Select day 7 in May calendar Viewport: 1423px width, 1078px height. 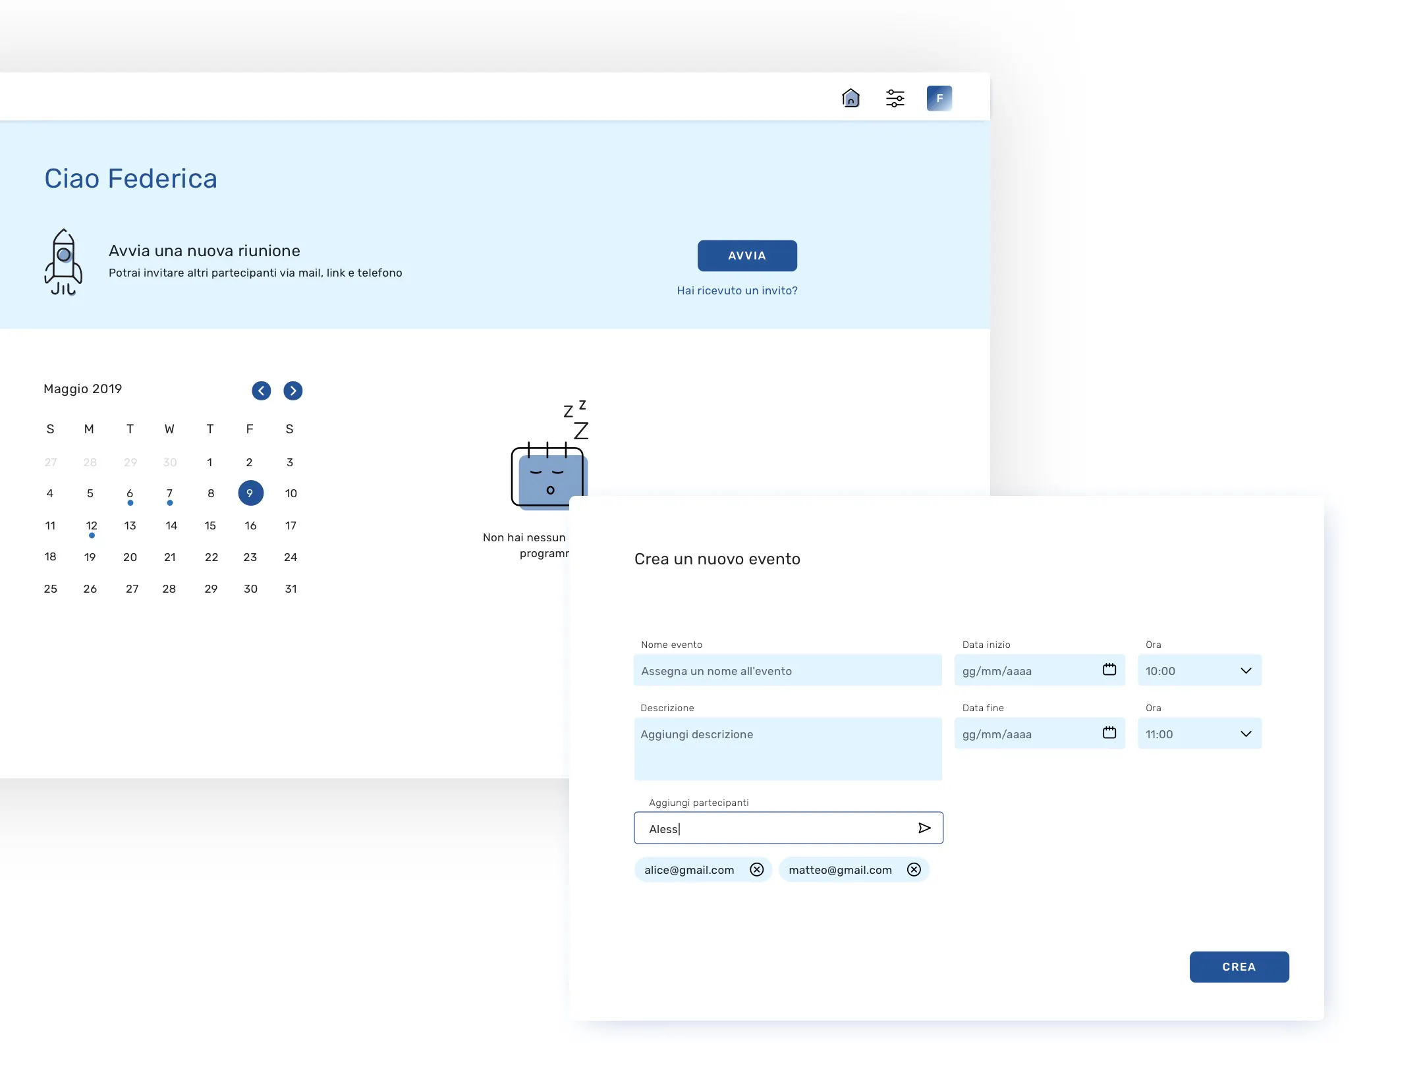pyautogui.click(x=169, y=494)
